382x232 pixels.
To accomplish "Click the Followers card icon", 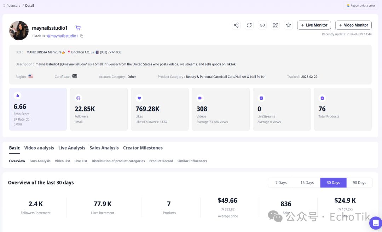I will [x=78, y=98].
